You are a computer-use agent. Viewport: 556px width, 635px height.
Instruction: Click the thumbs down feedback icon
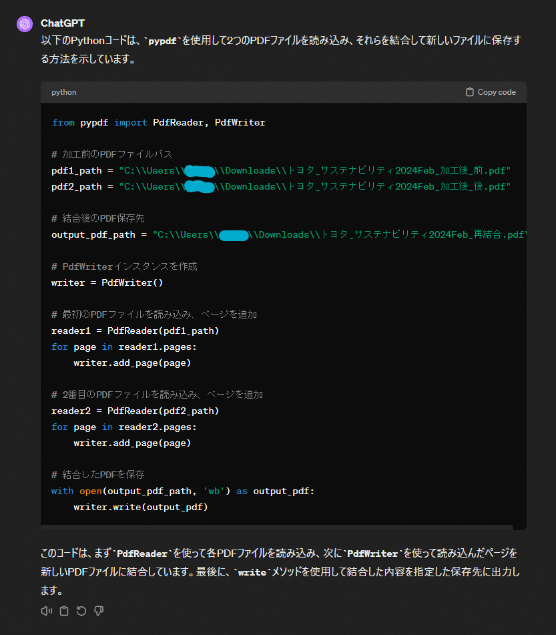99,611
